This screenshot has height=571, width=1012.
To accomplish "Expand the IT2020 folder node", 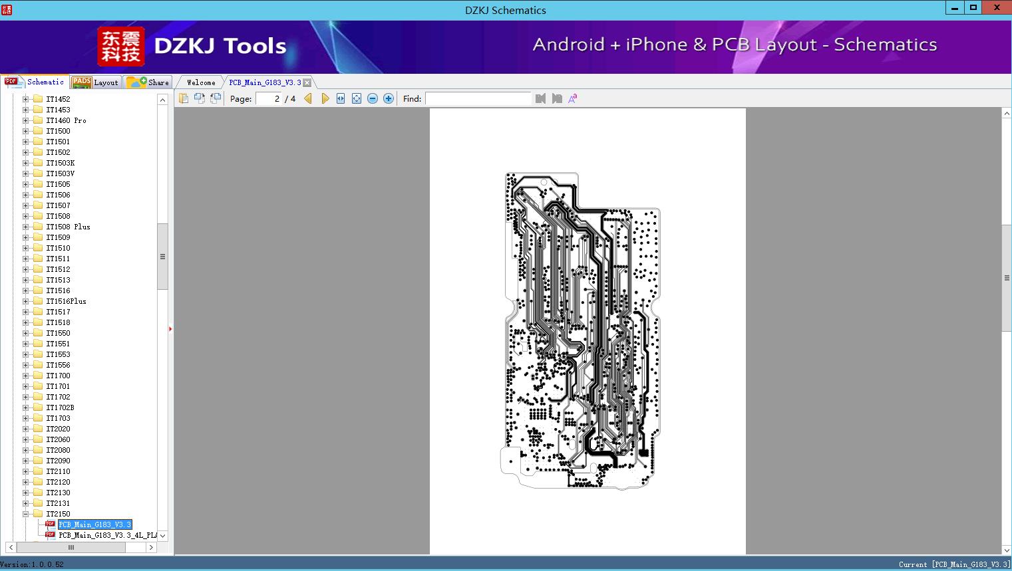I will point(25,429).
